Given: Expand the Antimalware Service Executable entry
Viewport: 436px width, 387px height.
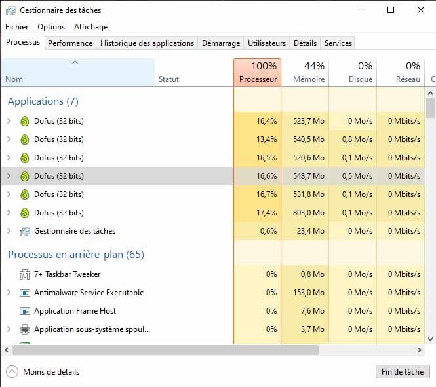Looking at the screenshot, I should click(9, 293).
